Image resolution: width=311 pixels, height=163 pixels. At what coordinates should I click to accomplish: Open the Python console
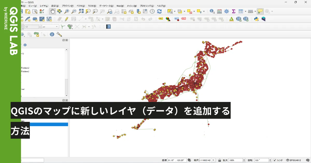pos(256,19)
